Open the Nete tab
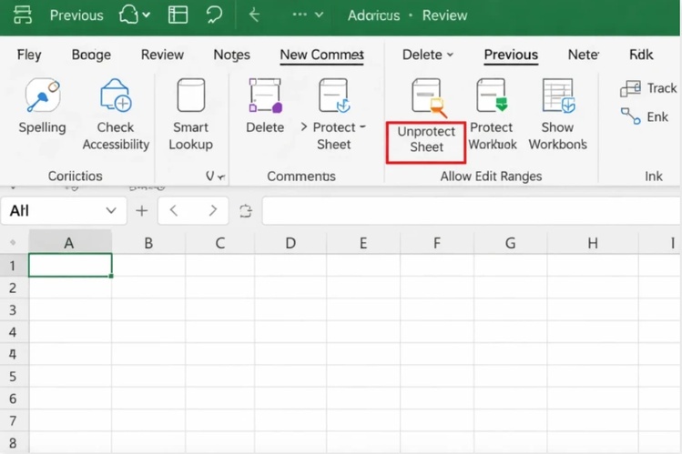 (x=584, y=55)
